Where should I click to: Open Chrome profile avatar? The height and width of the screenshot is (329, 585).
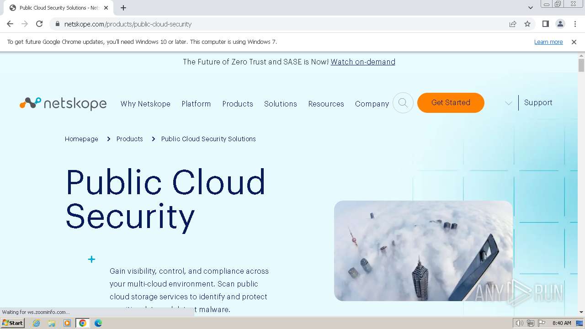coord(560,24)
